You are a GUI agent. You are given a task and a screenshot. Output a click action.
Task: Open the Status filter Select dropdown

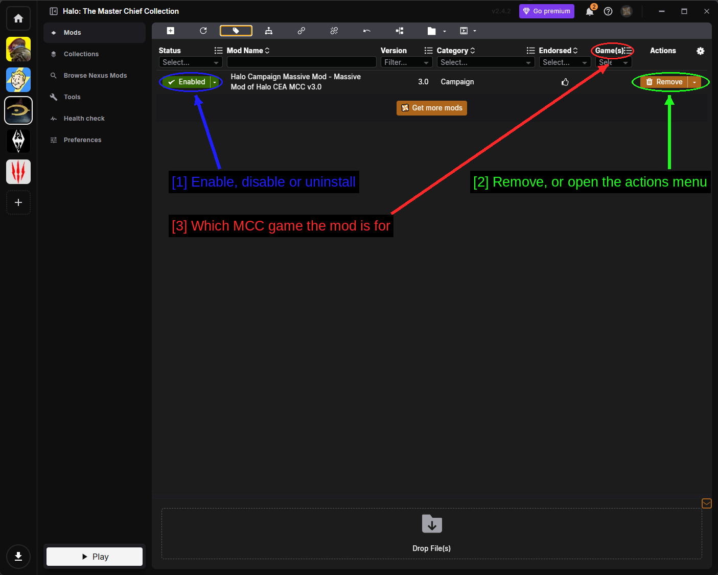[x=191, y=62]
